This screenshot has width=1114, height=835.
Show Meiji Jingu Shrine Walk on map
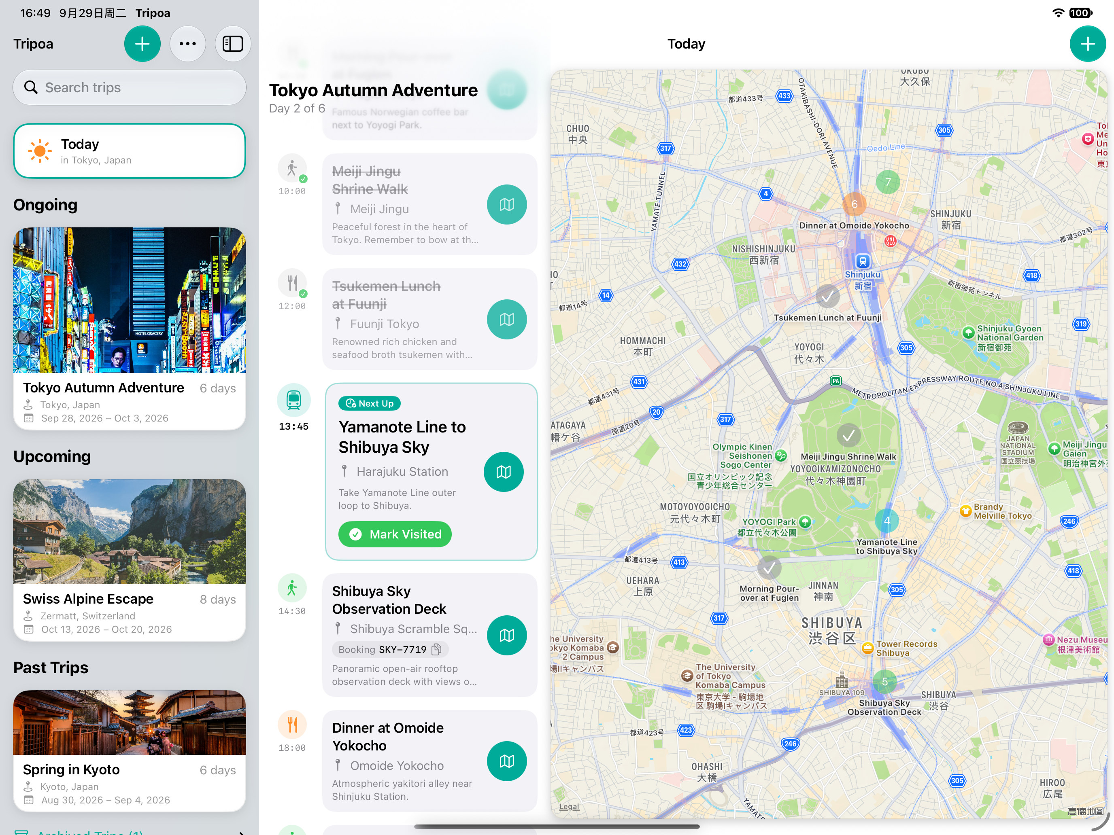point(507,204)
